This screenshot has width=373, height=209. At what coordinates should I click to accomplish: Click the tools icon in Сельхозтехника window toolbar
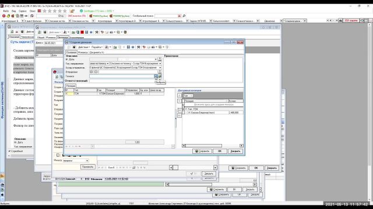click(x=97, y=33)
